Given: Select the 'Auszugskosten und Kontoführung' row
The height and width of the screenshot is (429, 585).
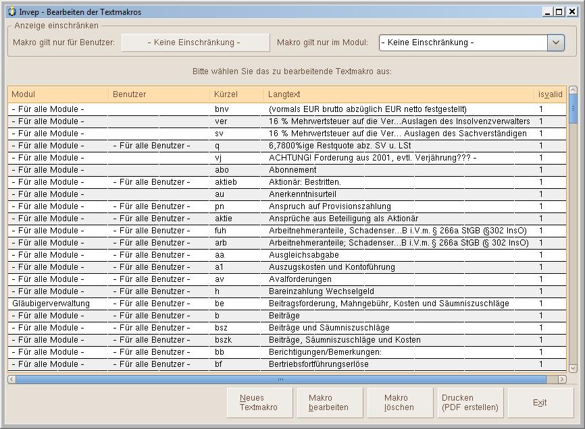Looking at the screenshot, I should pyautogui.click(x=287, y=267).
